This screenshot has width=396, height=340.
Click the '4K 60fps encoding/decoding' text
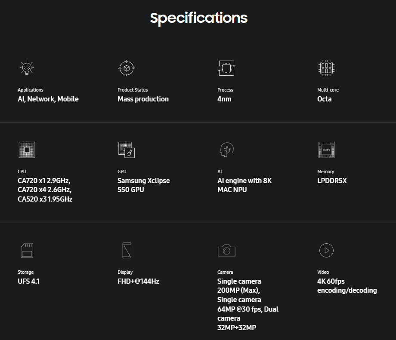pyautogui.click(x=346, y=286)
